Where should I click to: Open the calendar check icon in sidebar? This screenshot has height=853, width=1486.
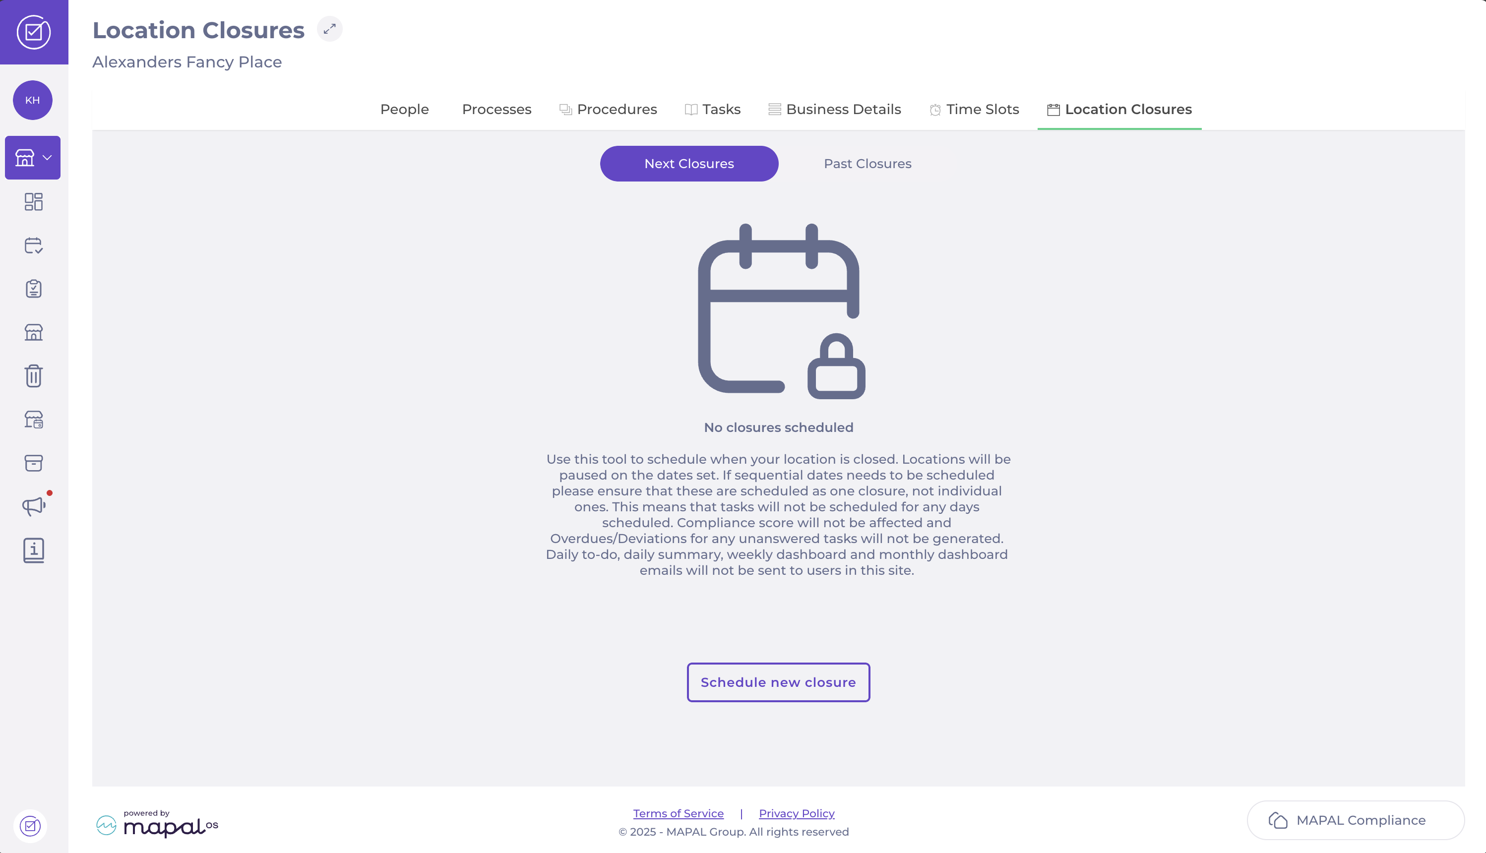33,245
